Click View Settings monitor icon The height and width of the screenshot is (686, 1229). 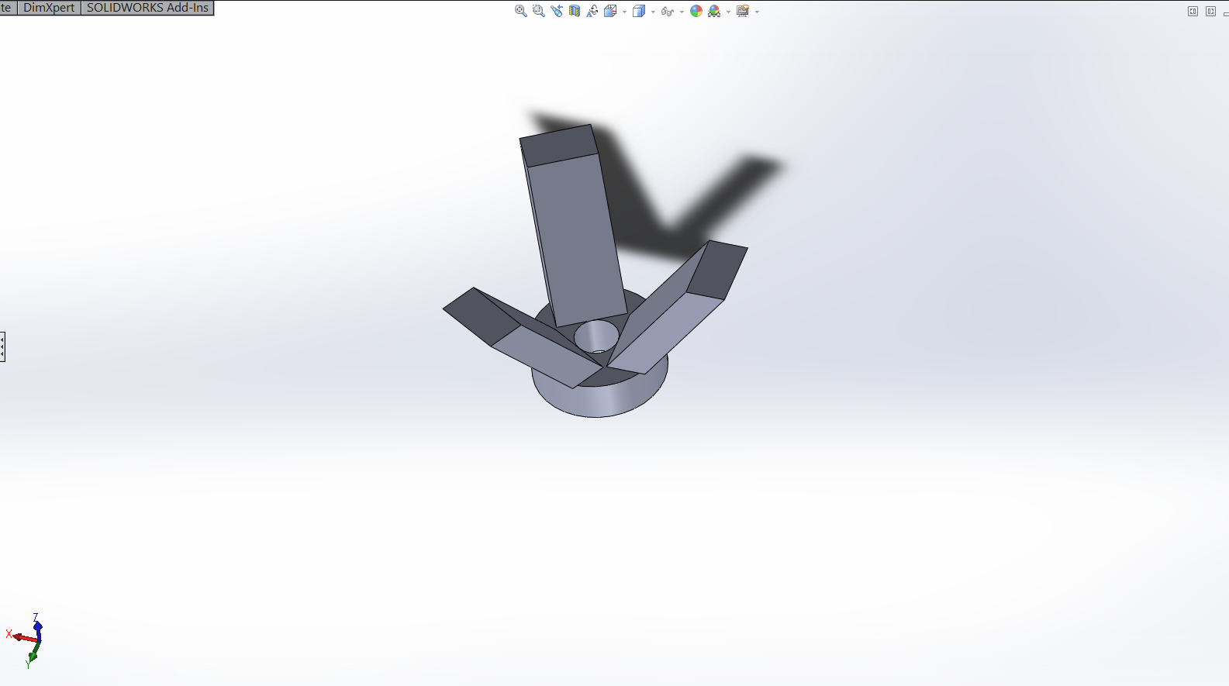[743, 11]
